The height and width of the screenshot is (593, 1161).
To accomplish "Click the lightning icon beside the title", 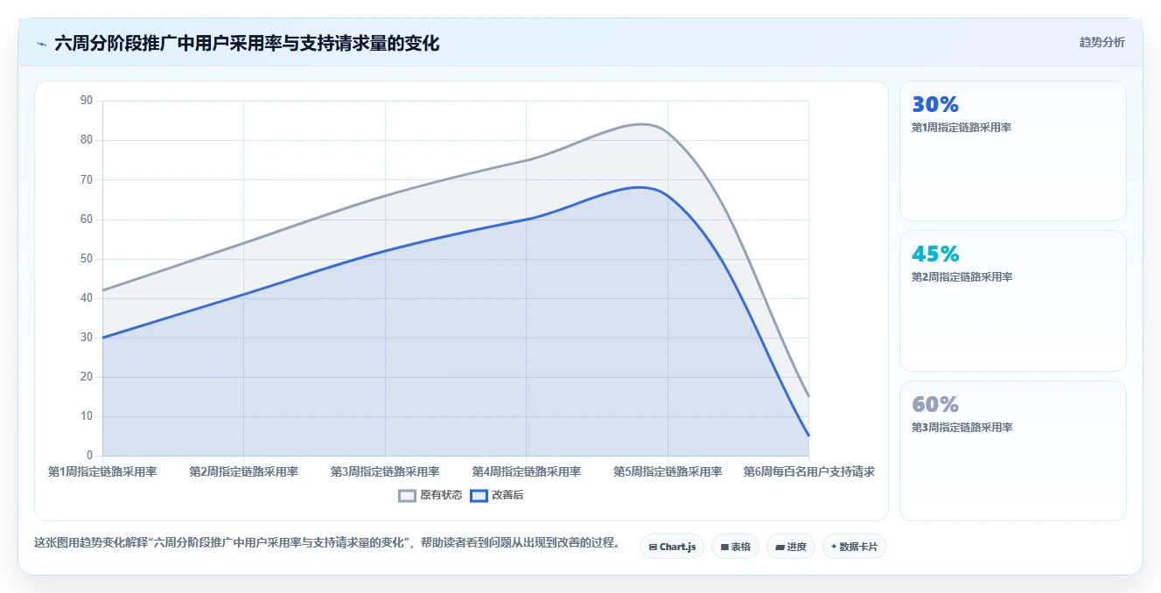I will [x=41, y=43].
